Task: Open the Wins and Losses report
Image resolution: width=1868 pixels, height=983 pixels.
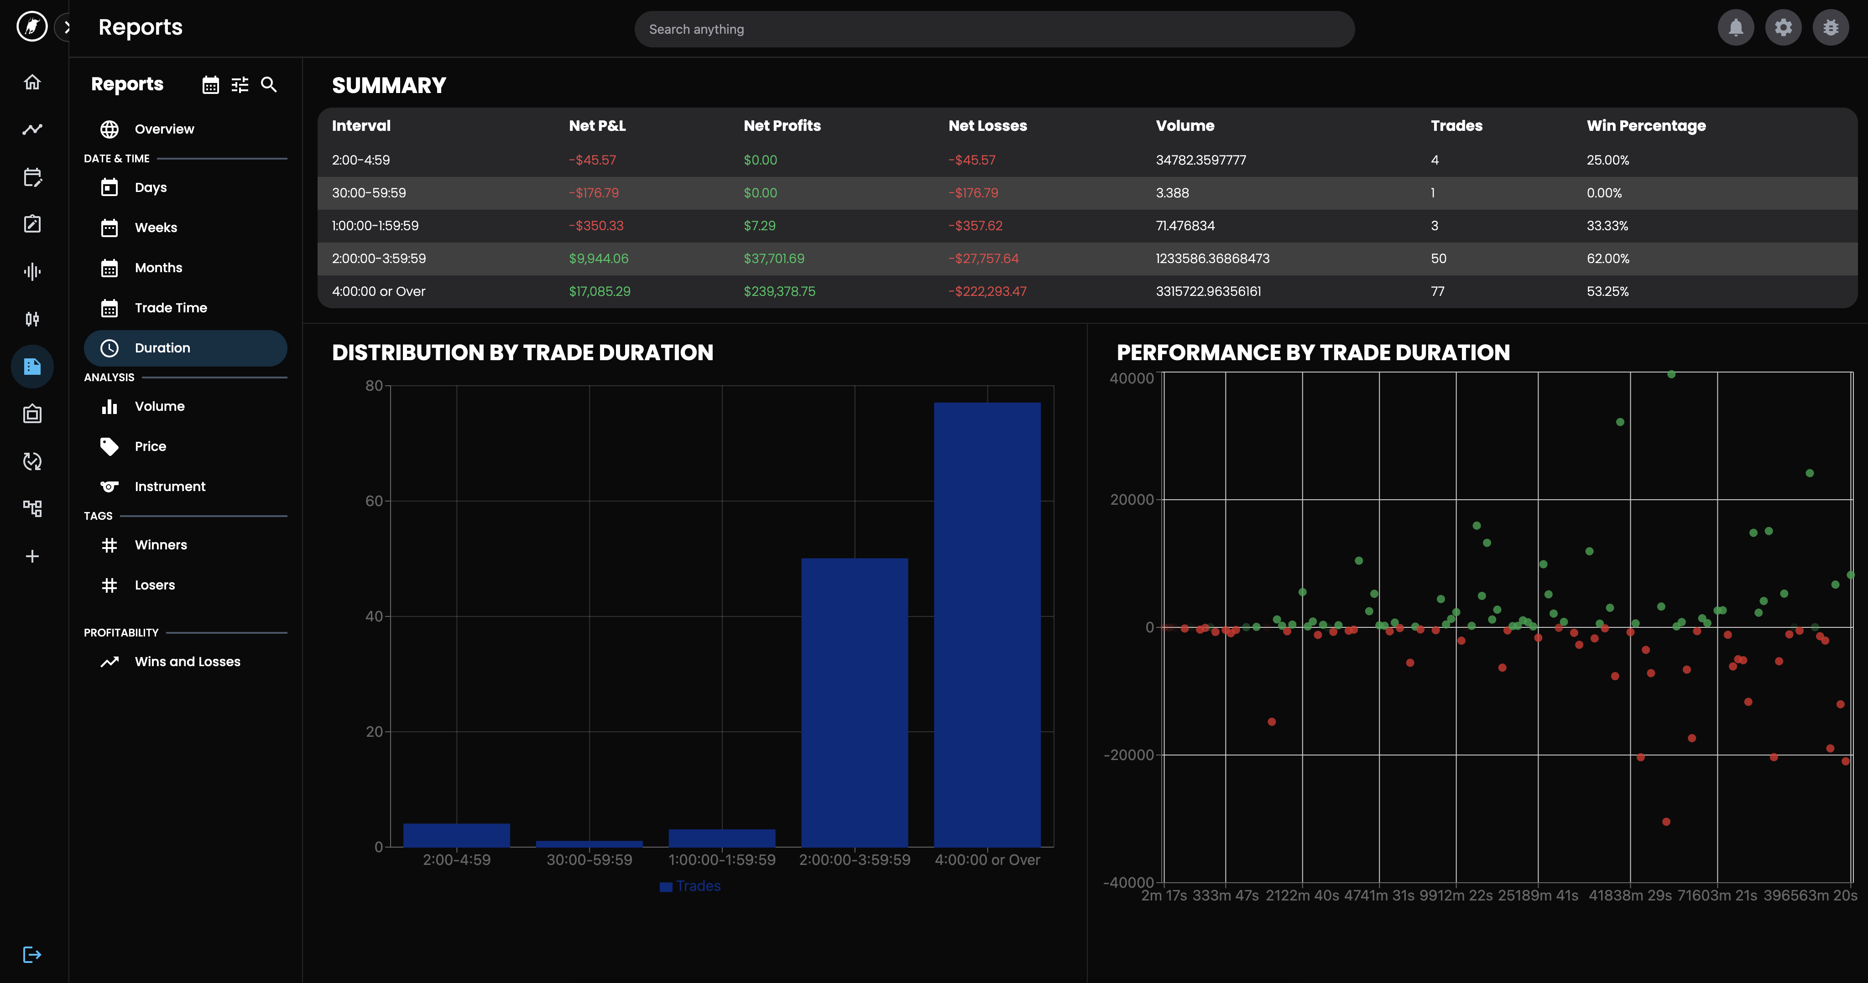Action: (187, 662)
